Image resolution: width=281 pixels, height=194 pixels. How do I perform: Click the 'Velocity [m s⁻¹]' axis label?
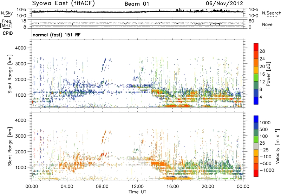pyautogui.click(x=277, y=146)
